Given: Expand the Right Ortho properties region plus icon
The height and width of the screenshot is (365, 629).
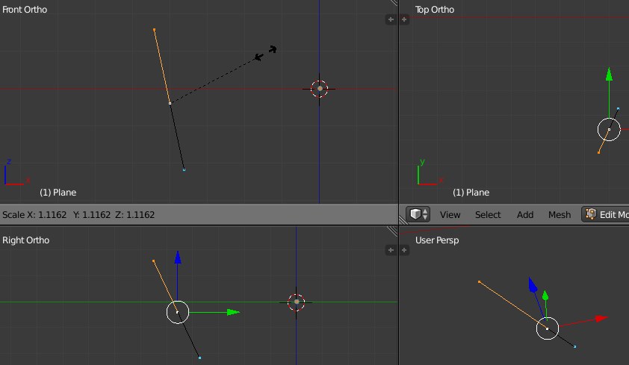Looking at the screenshot, I should pos(391,250).
